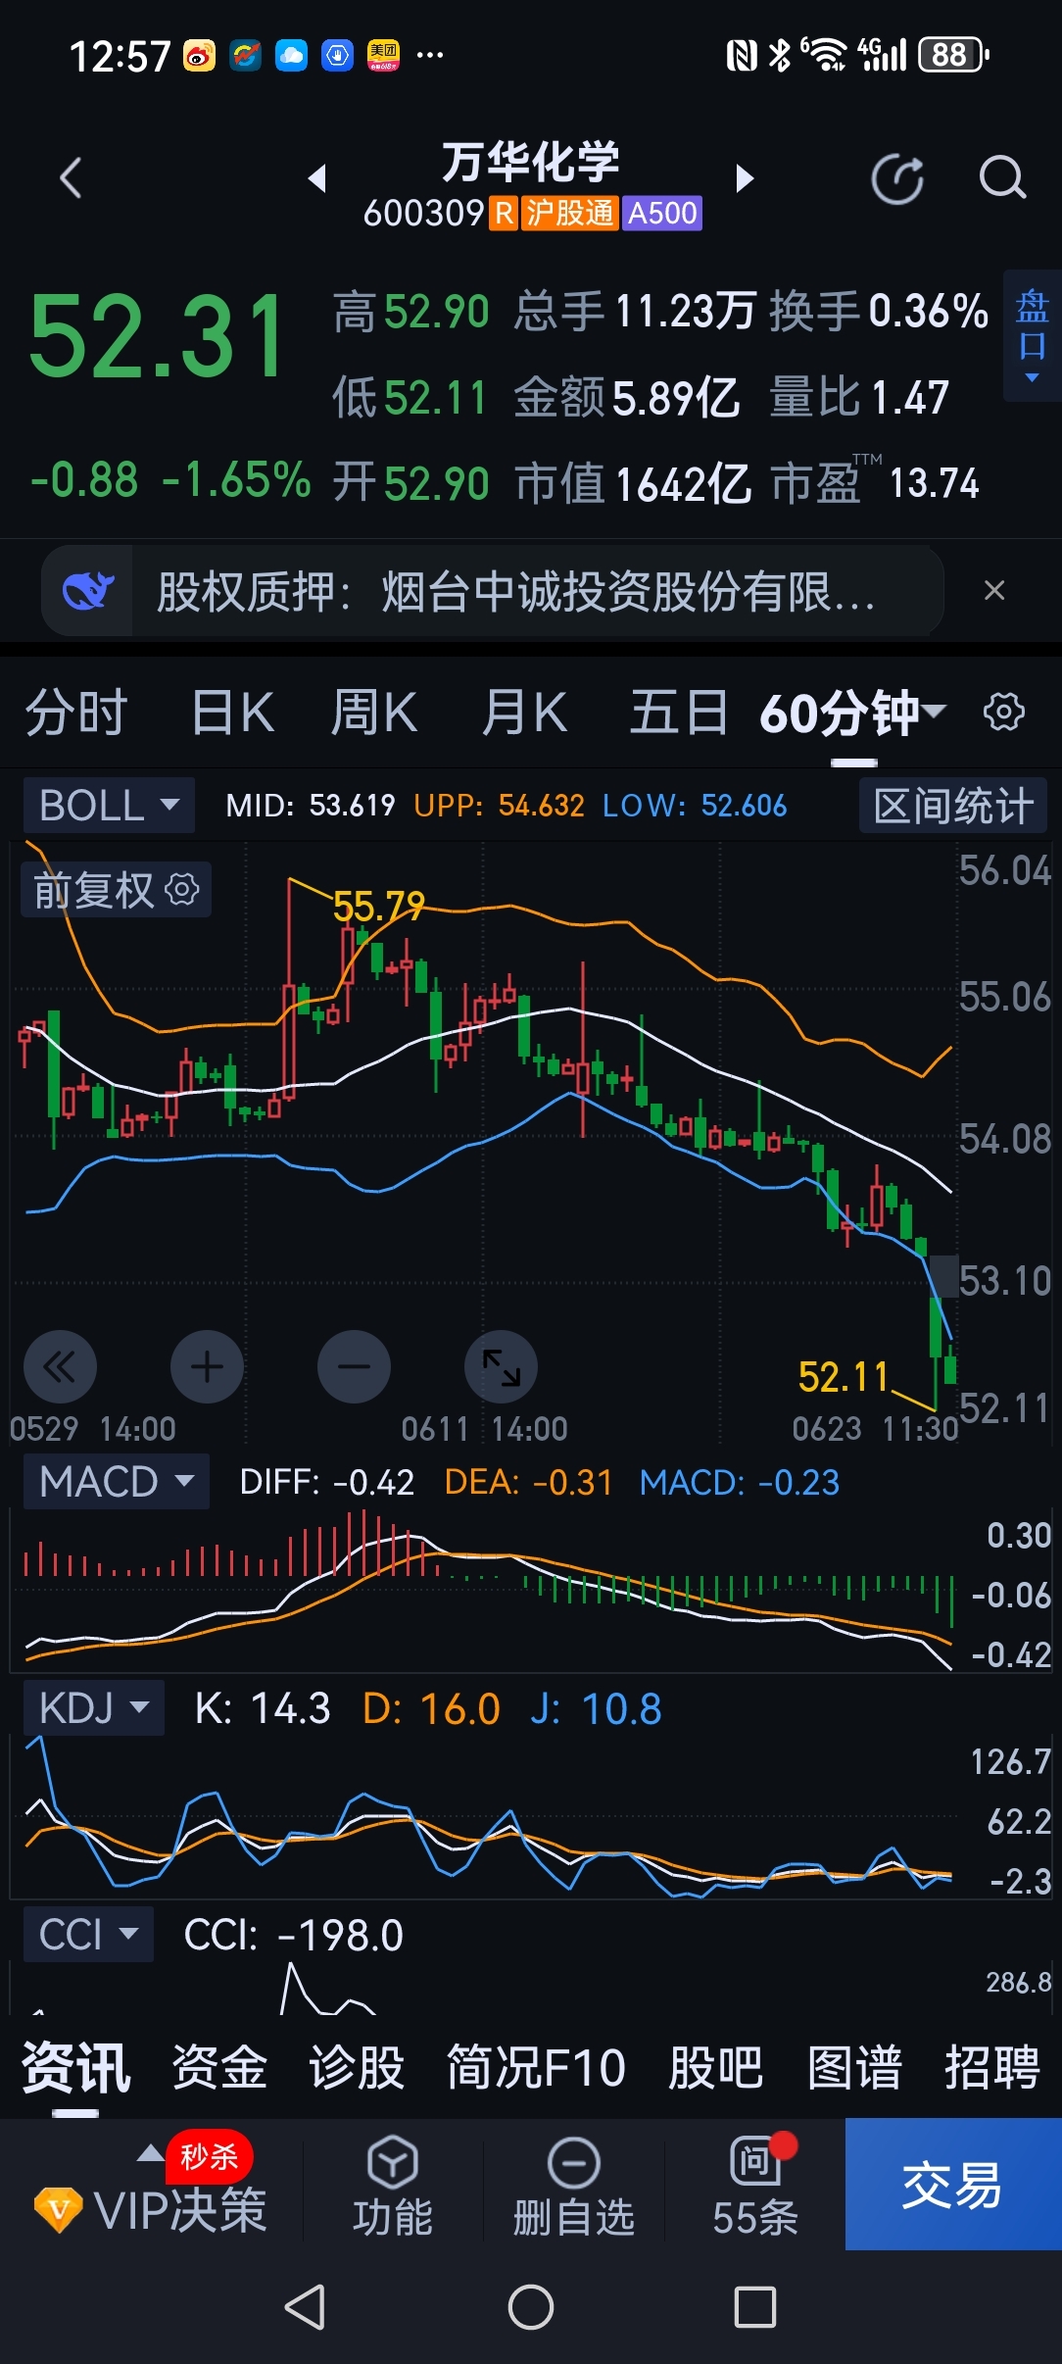Viewport: 1062px width, 2364px height.
Task: Switch to 月K chart tab
Action: point(524,713)
